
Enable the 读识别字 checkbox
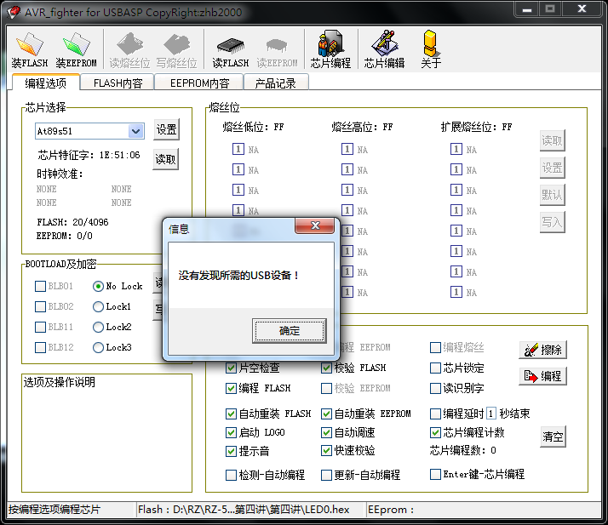435,388
